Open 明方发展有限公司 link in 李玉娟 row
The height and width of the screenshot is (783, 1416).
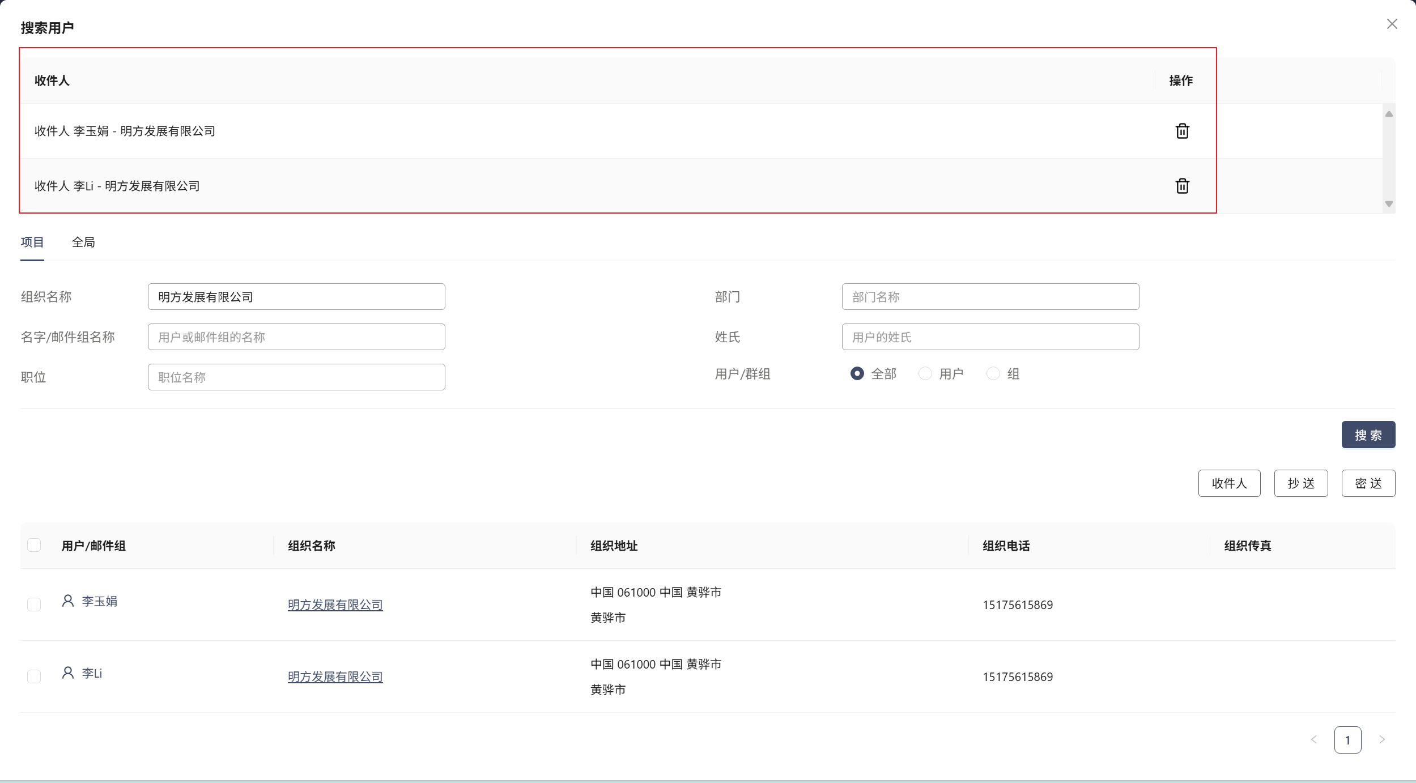point(335,605)
